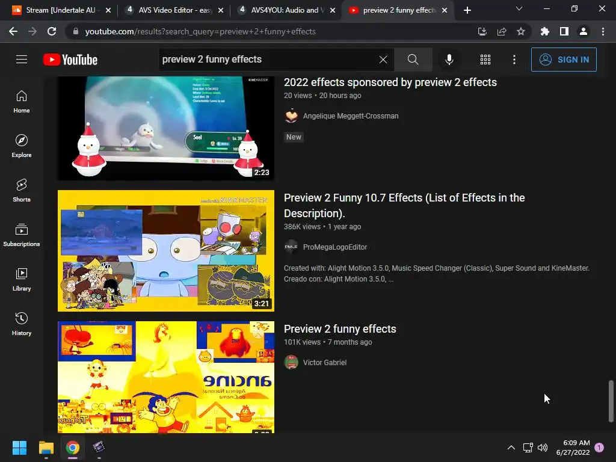Screen dimensions: 616x462
Task: Open the notification badge in the tray
Action: pyautogui.click(x=599, y=448)
